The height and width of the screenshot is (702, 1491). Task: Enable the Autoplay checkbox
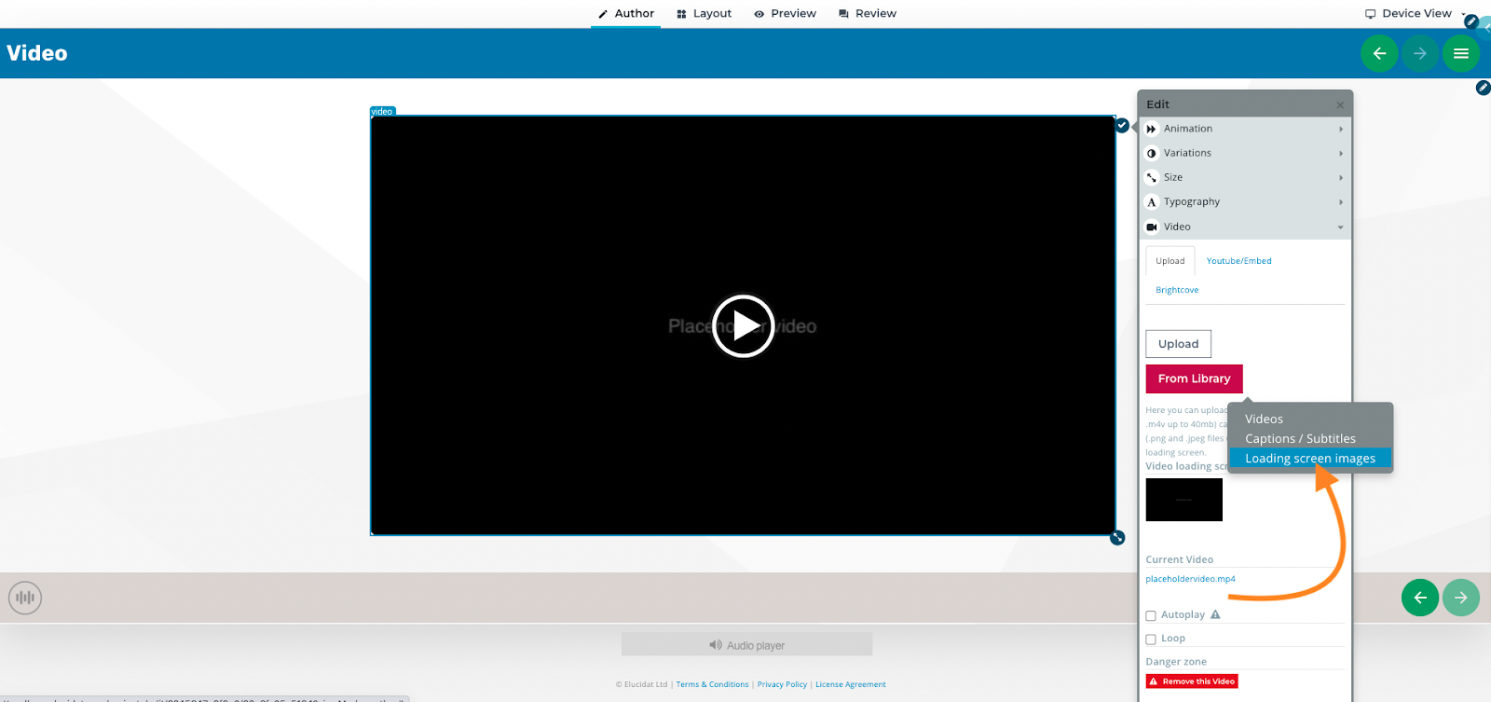click(x=1151, y=615)
